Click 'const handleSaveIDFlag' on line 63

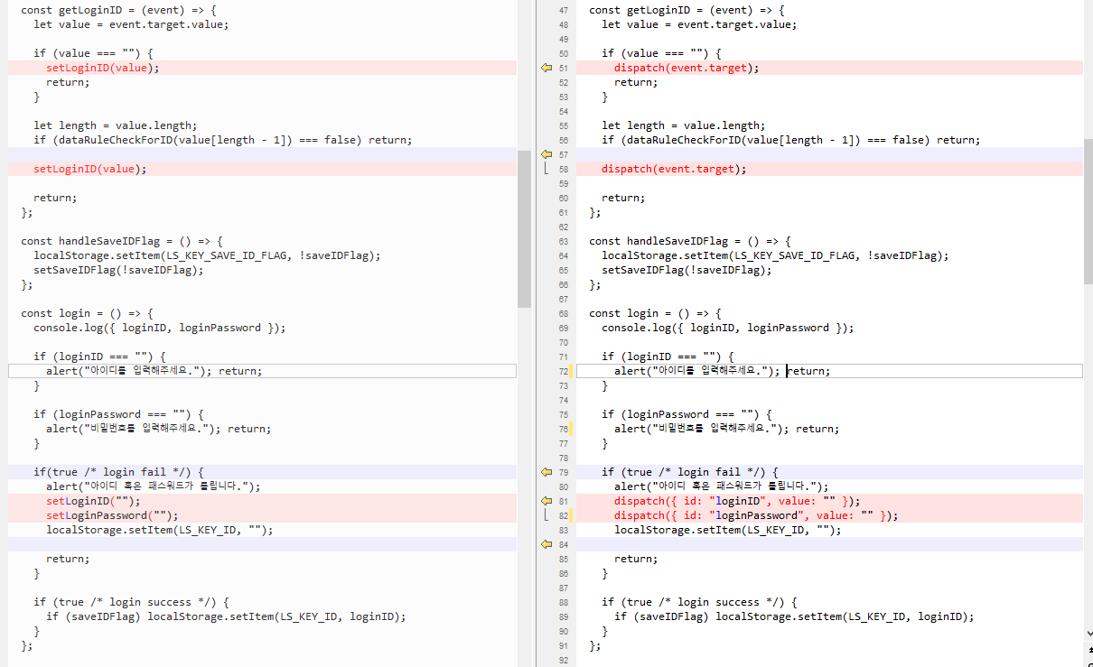(x=690, y=241)
